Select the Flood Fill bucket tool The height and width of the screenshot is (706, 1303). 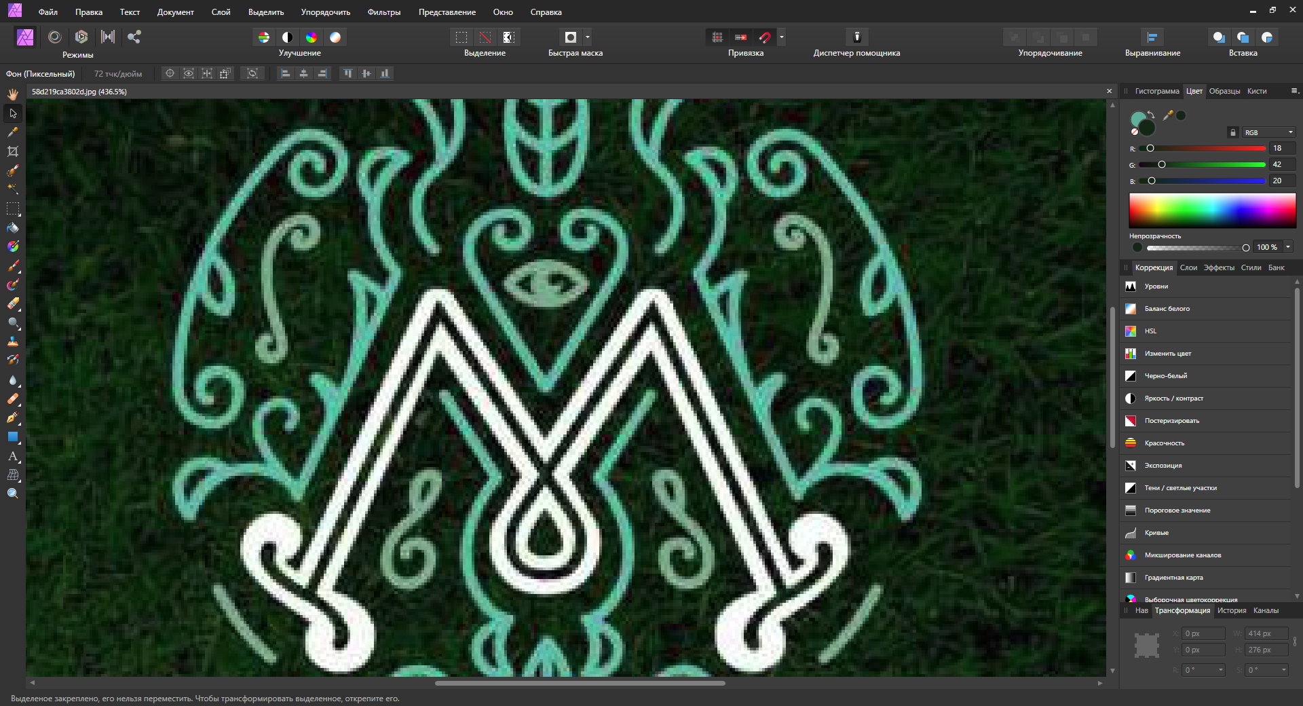[13, 227]
